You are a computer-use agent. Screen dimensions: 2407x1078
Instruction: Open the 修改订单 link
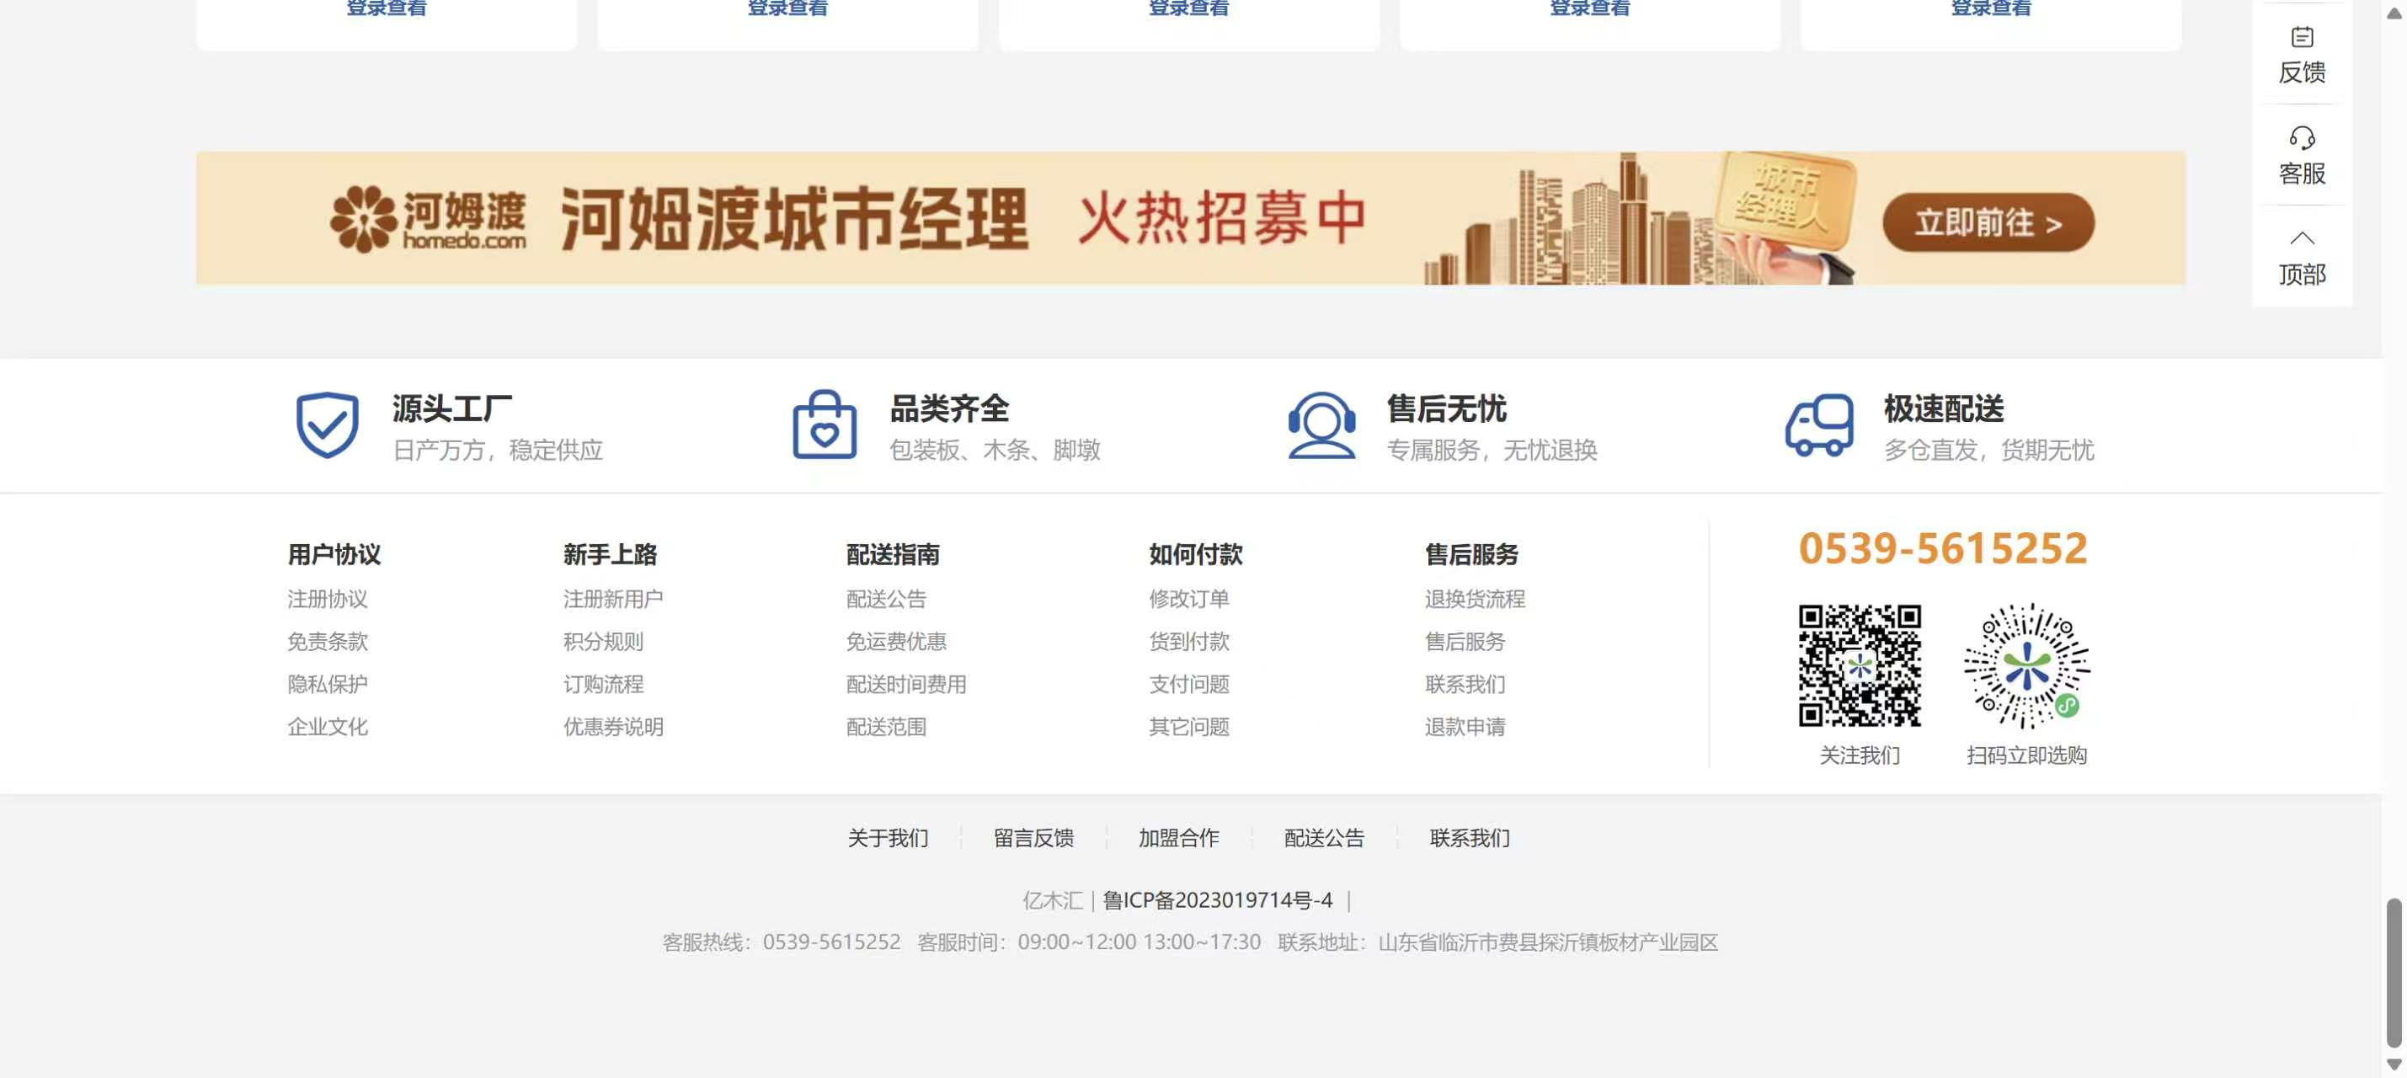pyautogui.click(x=1188, y=599)
